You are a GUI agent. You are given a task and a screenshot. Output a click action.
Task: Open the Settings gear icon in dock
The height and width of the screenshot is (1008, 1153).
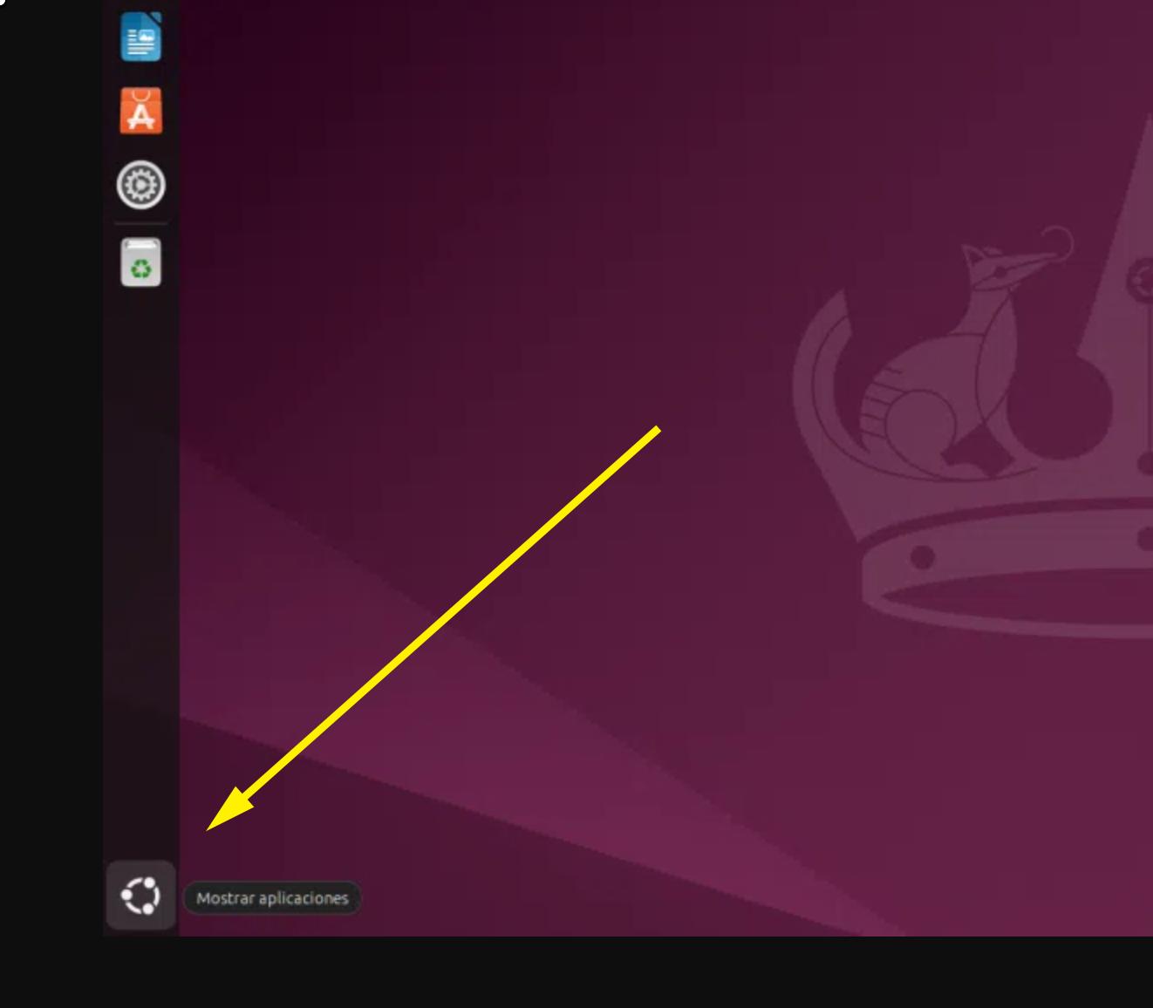click(140, 185)
